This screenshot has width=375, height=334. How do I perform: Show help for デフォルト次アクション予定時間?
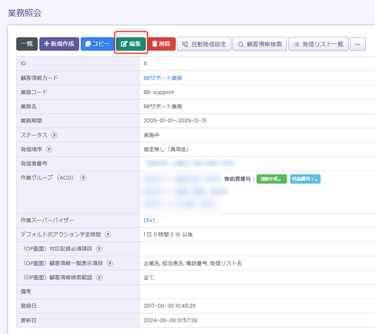pyautogui.click(x=108, y=235)
